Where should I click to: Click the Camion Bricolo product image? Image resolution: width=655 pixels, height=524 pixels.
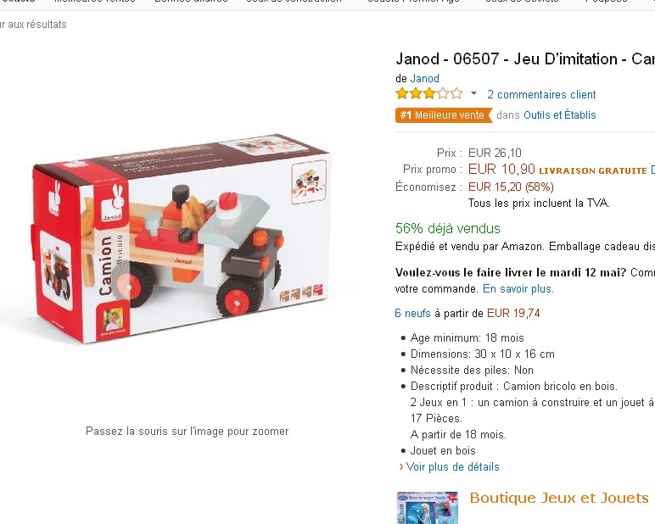(181, 239)
